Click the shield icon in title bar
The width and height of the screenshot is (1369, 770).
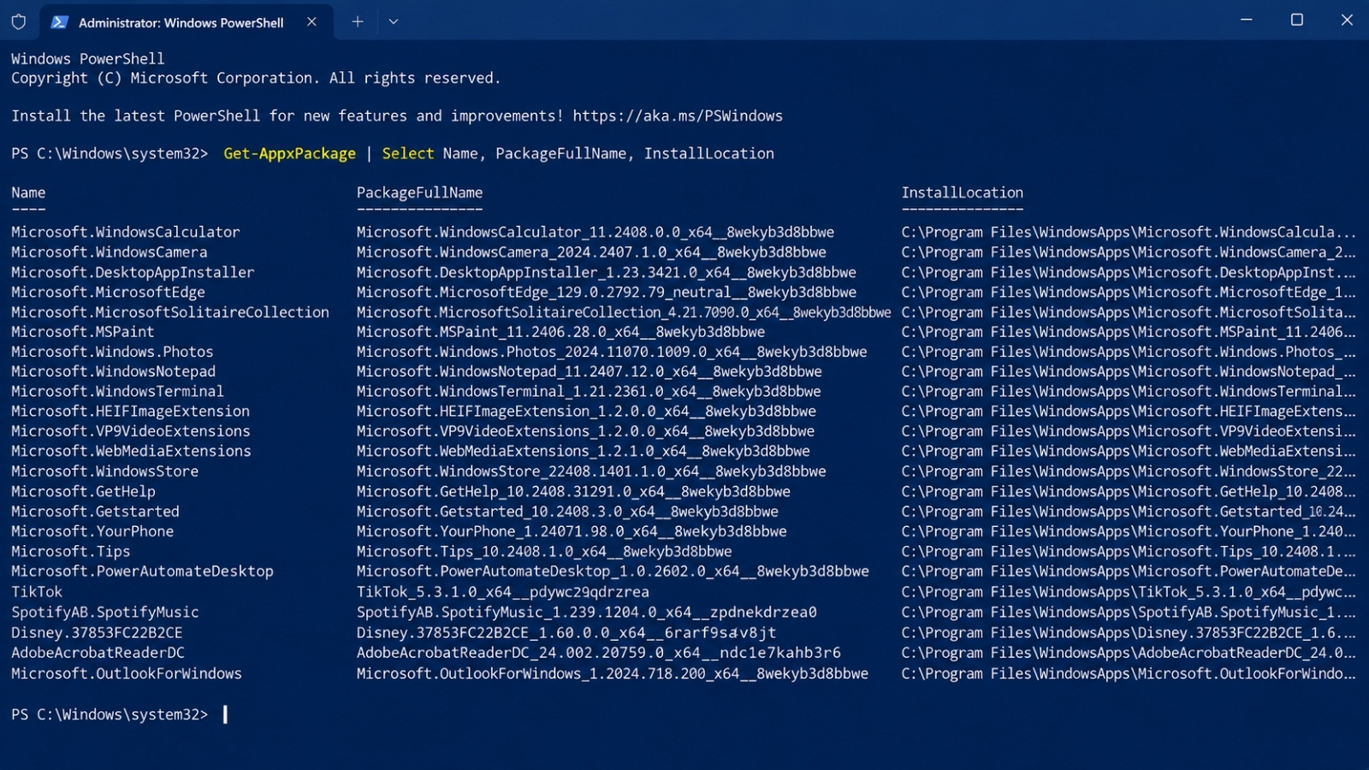(19, 21)
